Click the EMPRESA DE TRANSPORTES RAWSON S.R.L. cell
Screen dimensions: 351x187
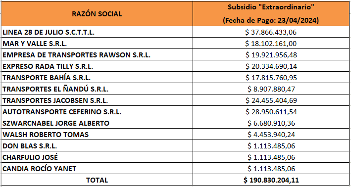(97, 55)
